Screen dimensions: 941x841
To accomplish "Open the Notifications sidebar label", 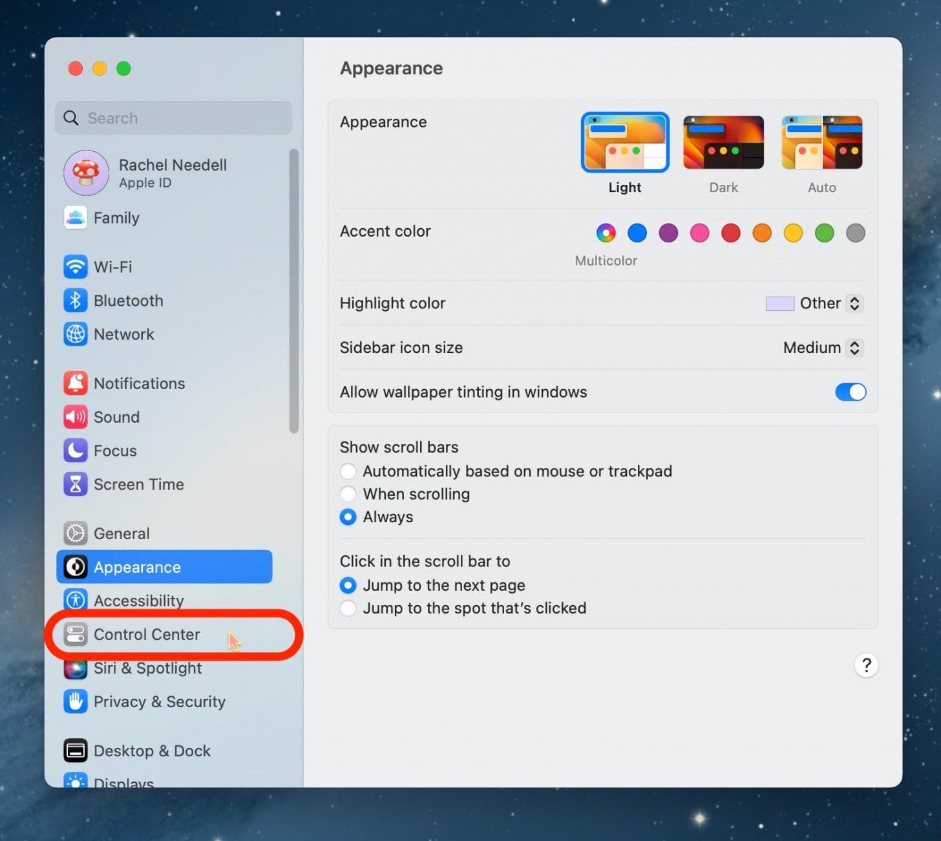I will pyautogui.click(x=140, y=383).
